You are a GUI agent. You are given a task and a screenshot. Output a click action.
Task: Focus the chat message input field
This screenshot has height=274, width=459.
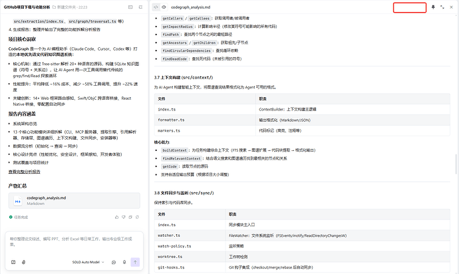74,242
